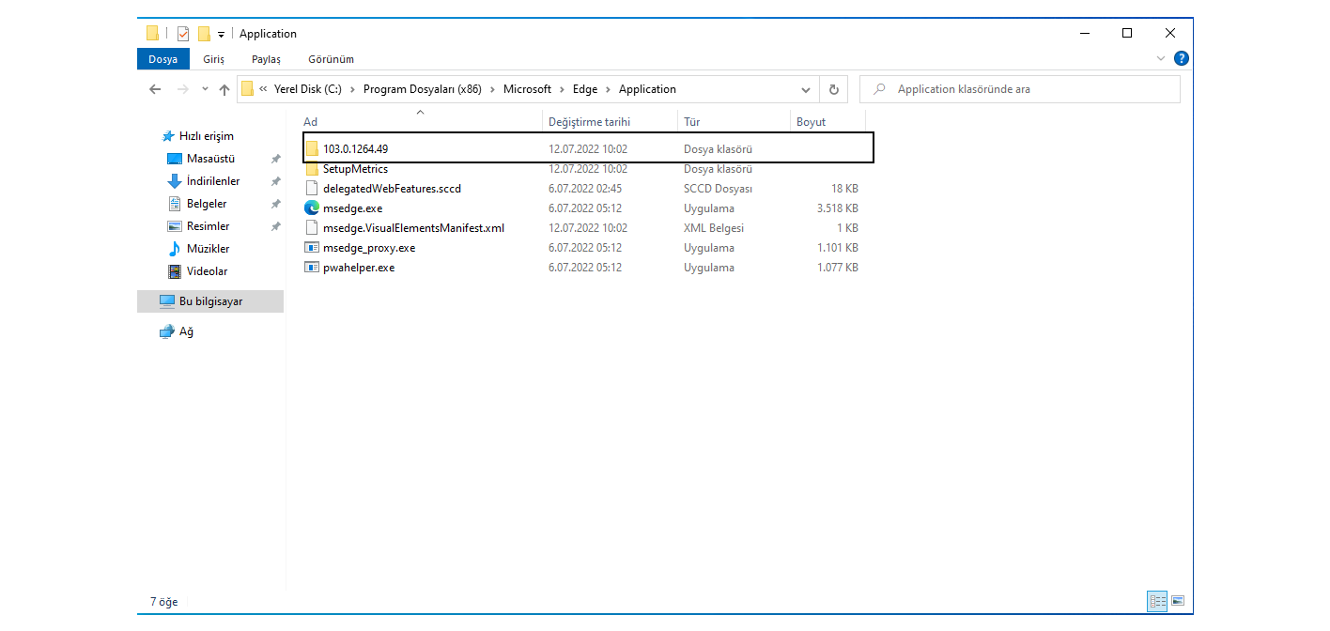Refresh the Application folder view
This screenshot has height=631, width=1330.
[833, 89]
